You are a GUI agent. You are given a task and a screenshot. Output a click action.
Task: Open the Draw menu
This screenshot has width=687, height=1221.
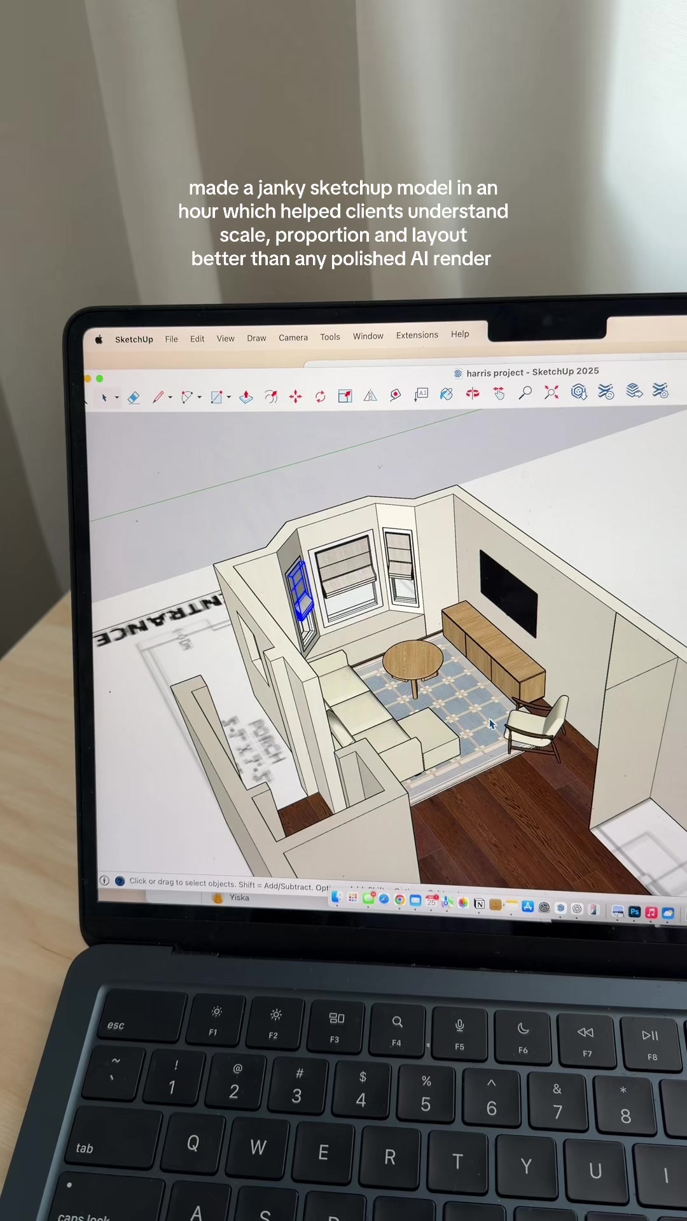click(256, 338)
